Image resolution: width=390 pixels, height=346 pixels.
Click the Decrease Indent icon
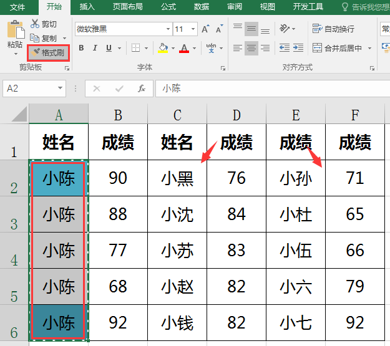pos(285,48)
